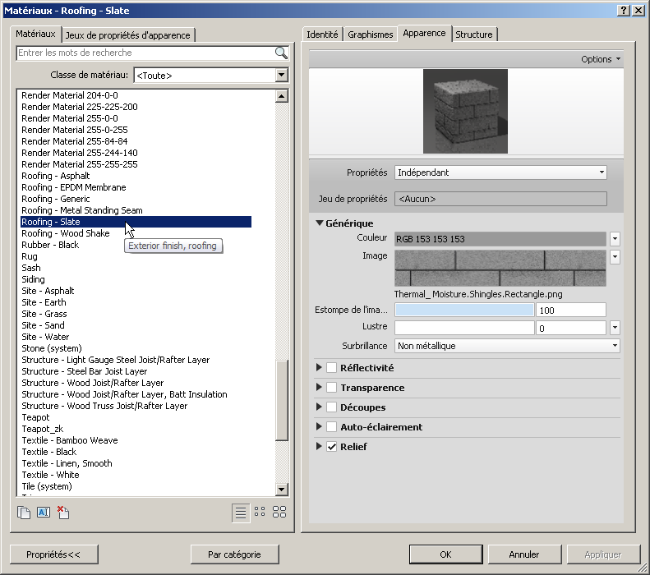Select Render Material 255-244-140
Image resolution: width=650 pixels, height=575 pixels.
pyautogui.click(x=80, y=153)
